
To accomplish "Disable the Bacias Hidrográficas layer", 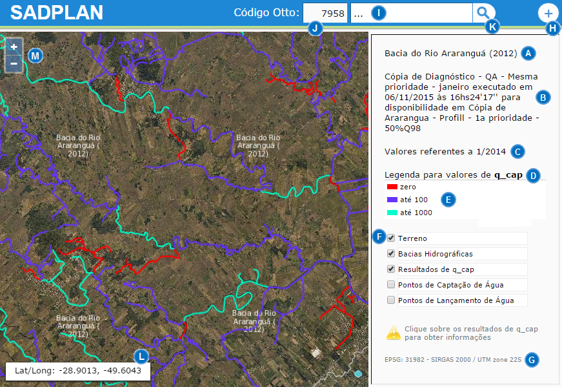I will 391,254.
